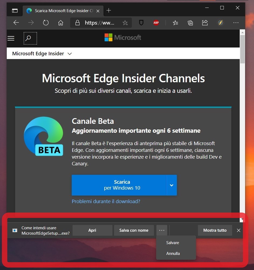Image resolution: width=254 pixels, height=270 pixels.
Task: Click the Canale Beta heading text
Action: click(x=93, y=121)
